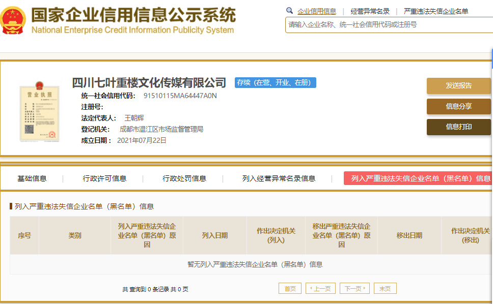Viewport: 493px width, 304px height.
Task: Click the 列入日期 column header
Action: click(x=215, y=235)
